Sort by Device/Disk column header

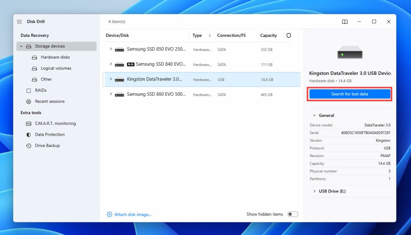pos(117,35)
